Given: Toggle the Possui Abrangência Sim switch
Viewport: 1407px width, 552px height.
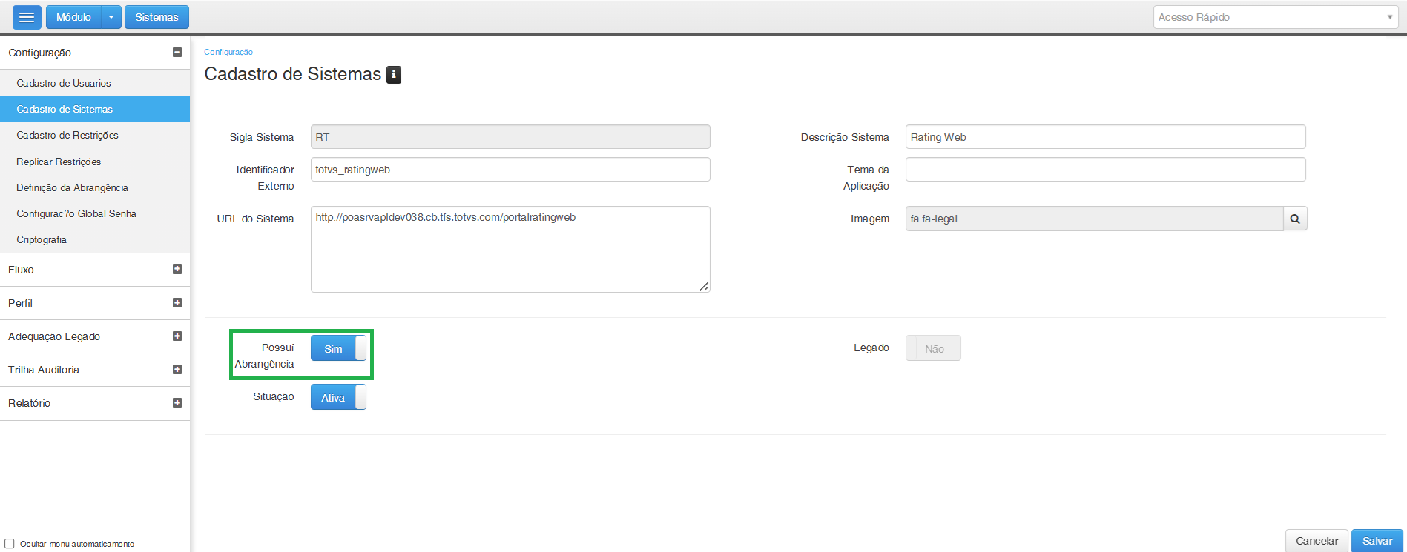Looking at the screenshot, I should point(338,348).
